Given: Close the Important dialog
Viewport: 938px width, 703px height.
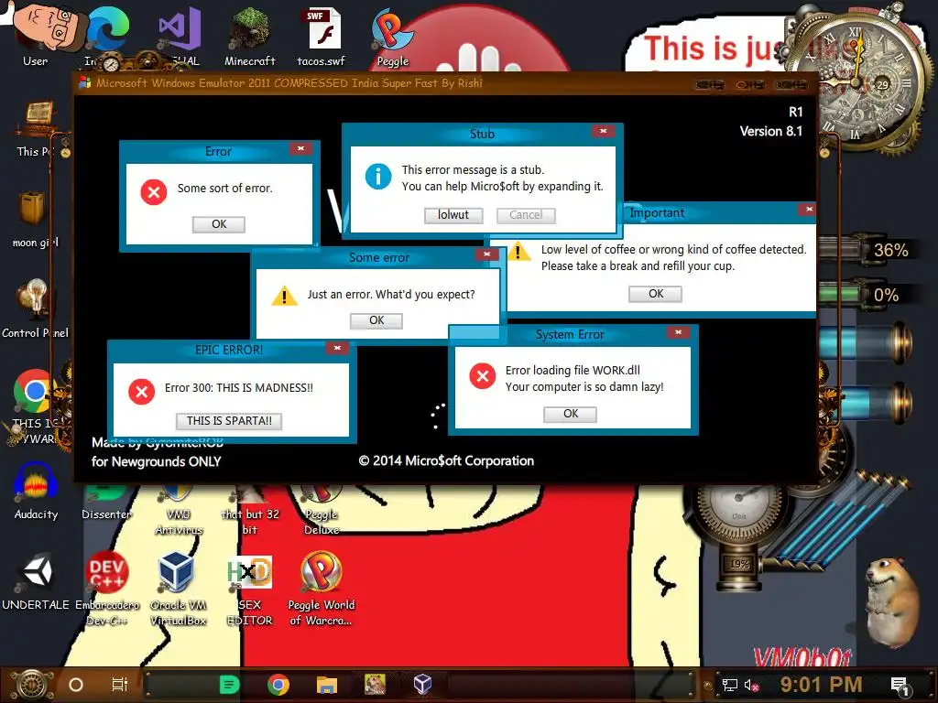Looking at the screenshot, I should coord(809,210).
